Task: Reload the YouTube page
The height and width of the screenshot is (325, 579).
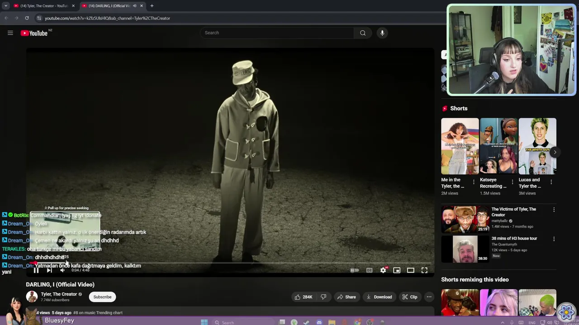Action: pyautogui.click(x=27, y=18)
